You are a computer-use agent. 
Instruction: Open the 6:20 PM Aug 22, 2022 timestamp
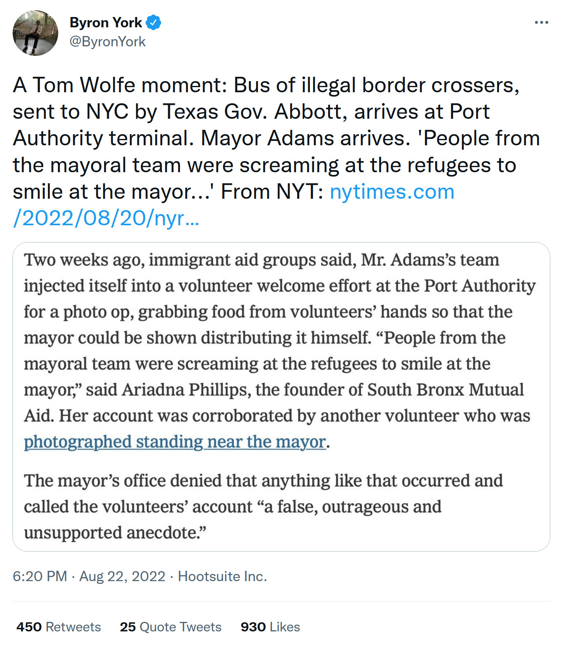[x=89, y=576]
